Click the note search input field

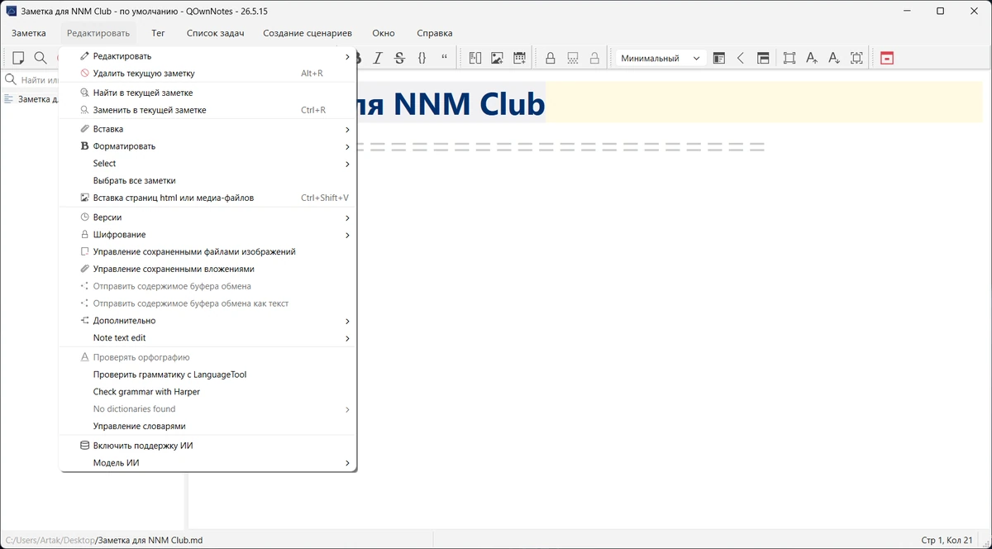[39, 80]
